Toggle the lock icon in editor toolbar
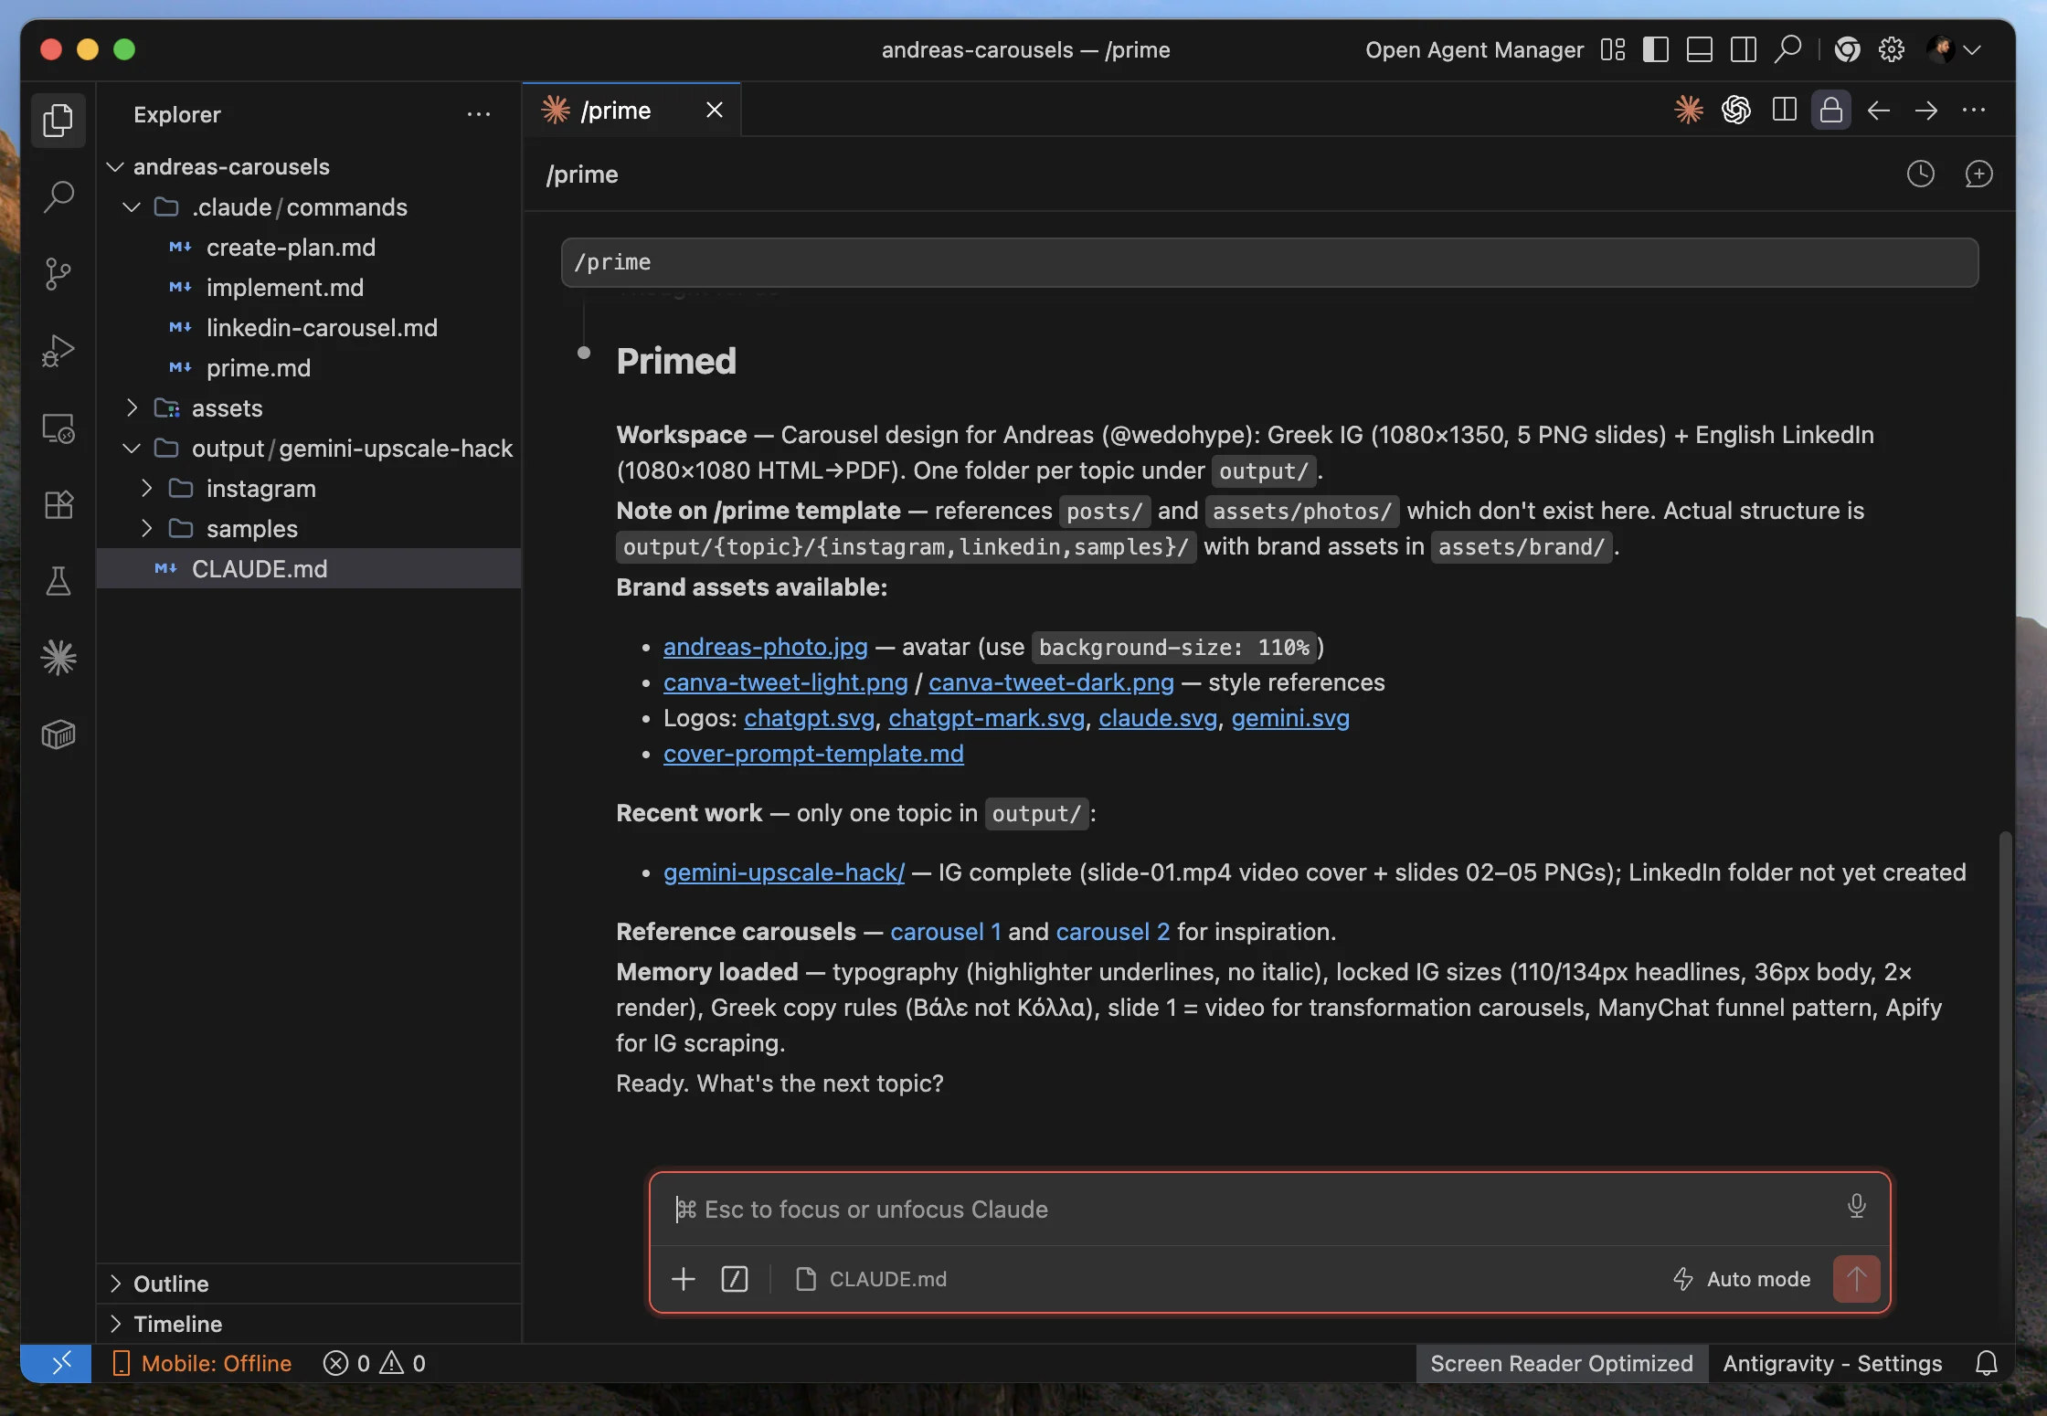The image size is (2047, 1416). [x=1831, y=111]
